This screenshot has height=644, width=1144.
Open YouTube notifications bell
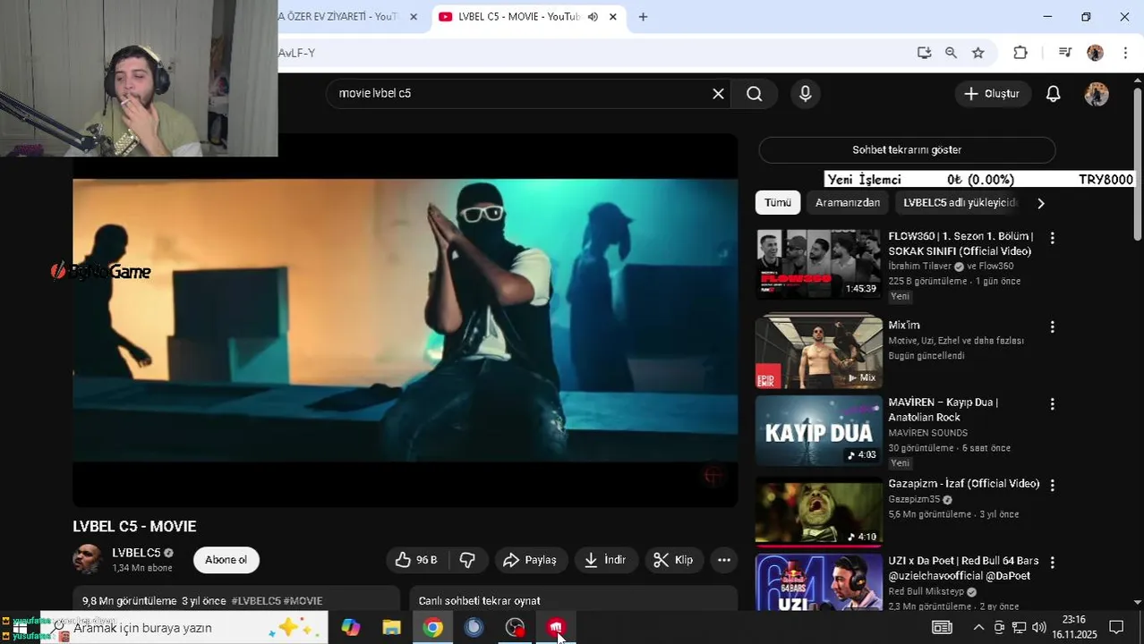[x=1054, y=93]
